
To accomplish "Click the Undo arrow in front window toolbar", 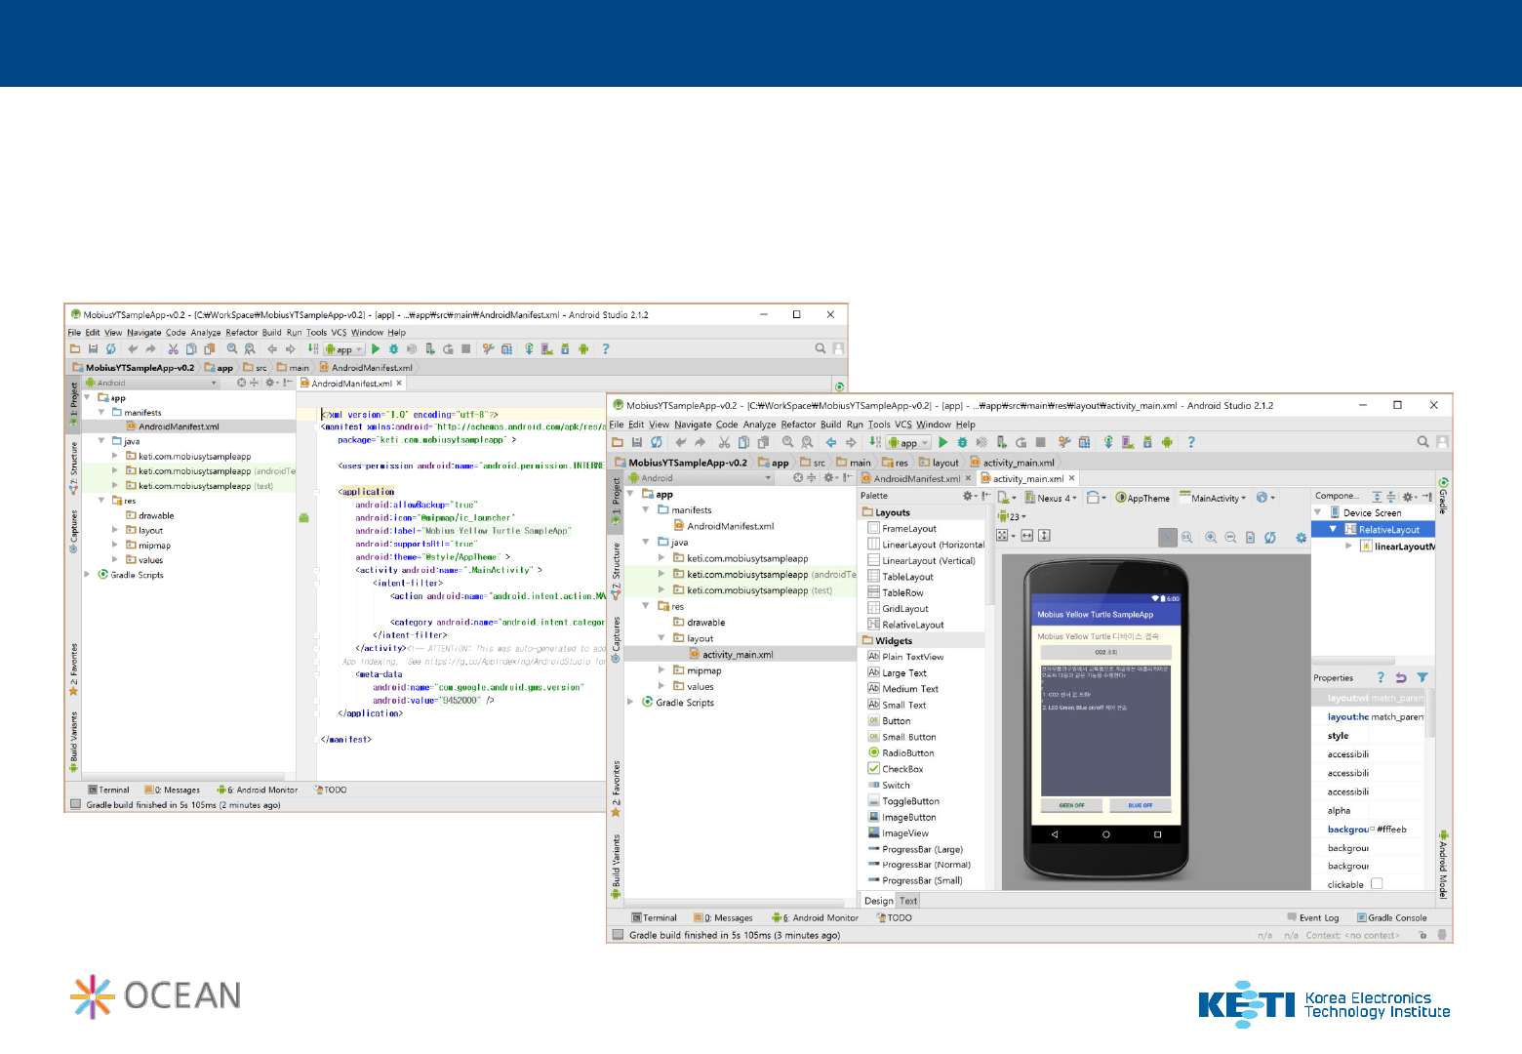I will (681, 442).
